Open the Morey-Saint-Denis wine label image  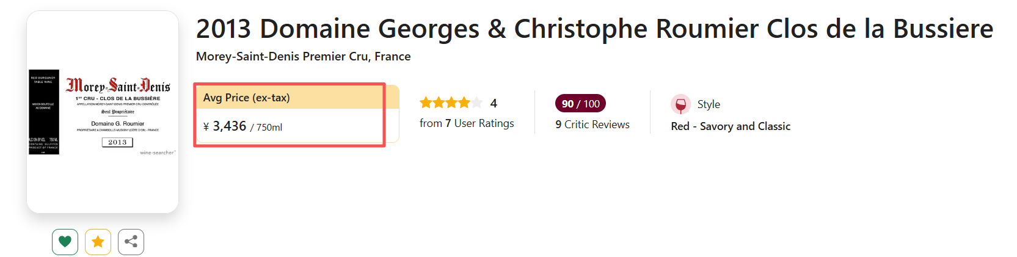pyautogui.click(x=103, y=112)
